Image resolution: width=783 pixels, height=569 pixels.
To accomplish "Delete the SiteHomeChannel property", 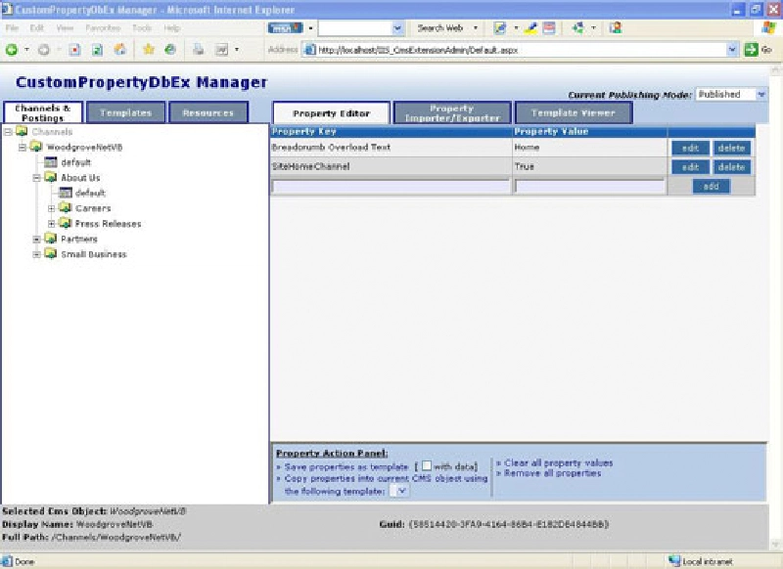I will tap(731, 167).
